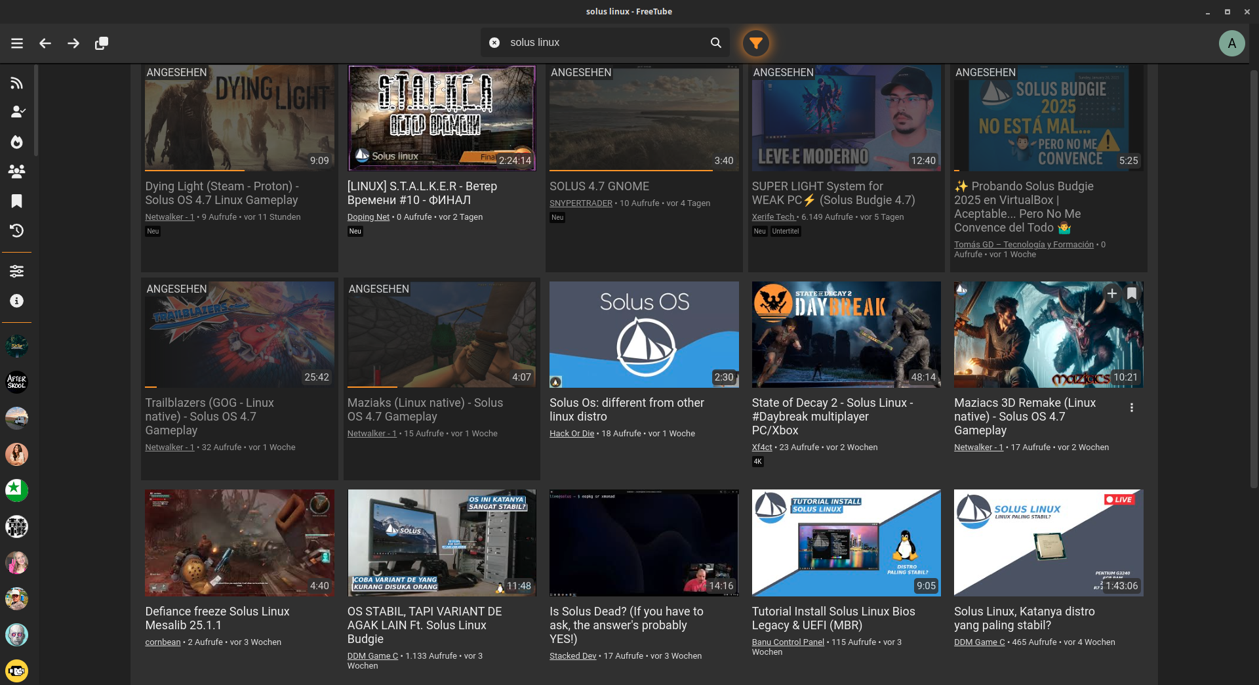Open Playlists bookmark icon in sidebar
Image resolution: width=1259 pixels, height=685 pixels.
[17, 201]
